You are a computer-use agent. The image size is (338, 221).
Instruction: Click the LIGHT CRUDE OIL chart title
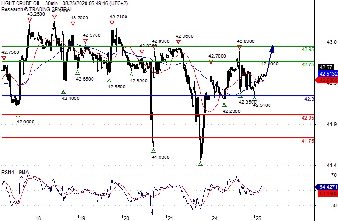click(64, 4)
